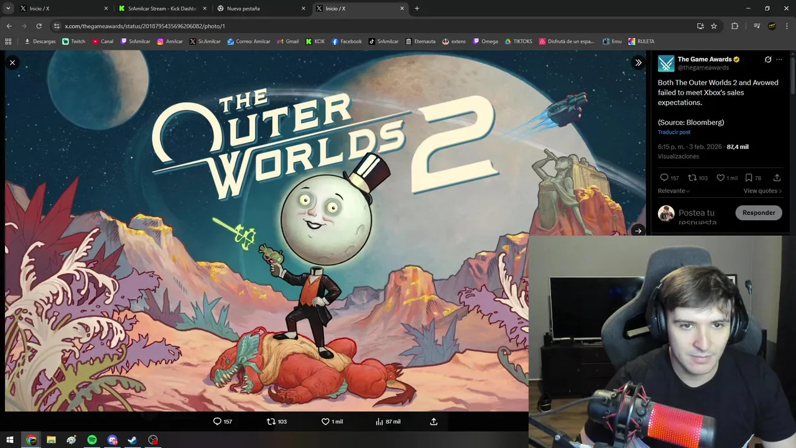Open File Explorer from taskbar
Image resolution: width=796 pixels, height=448 pixels.
coord(51,440)
